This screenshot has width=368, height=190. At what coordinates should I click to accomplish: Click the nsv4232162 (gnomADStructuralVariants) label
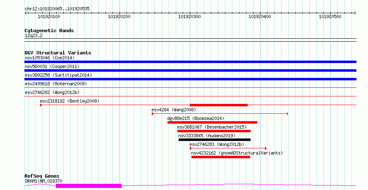[x=237, y=153]
